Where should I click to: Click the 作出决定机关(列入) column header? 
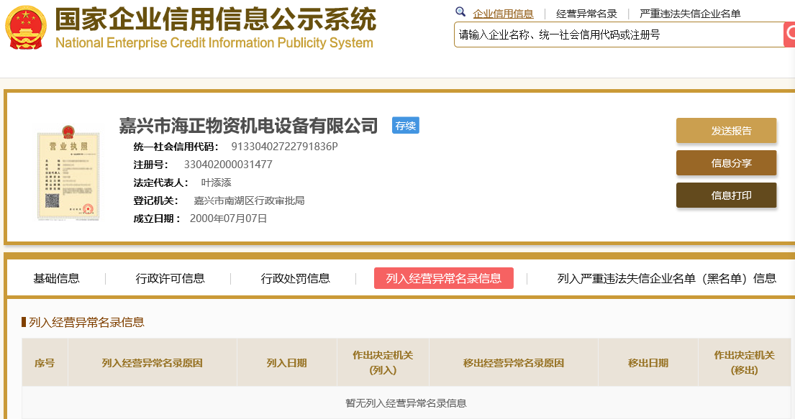coord(383,363)
